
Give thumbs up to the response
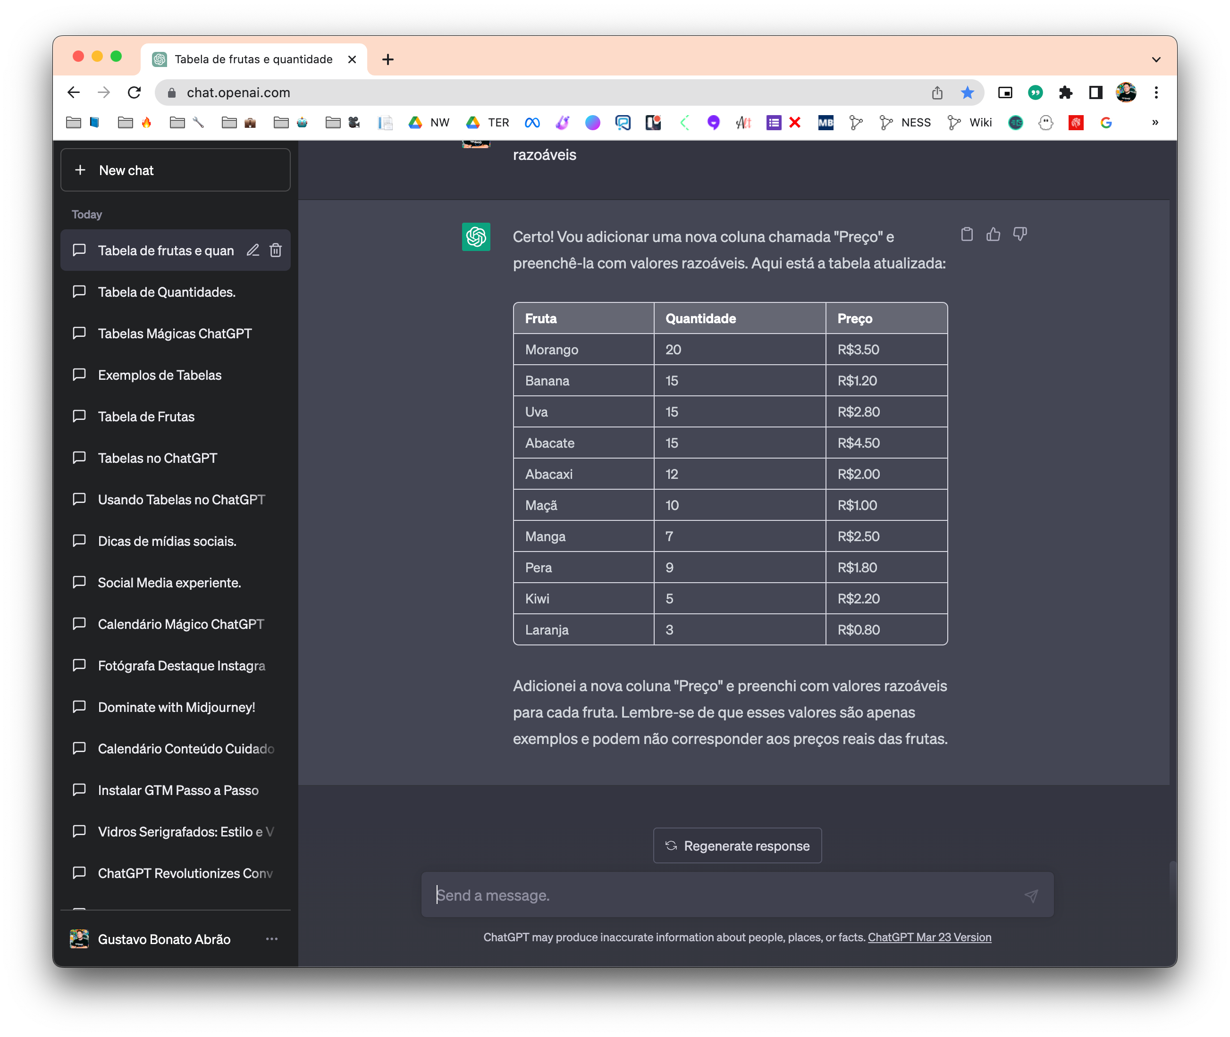993,234
